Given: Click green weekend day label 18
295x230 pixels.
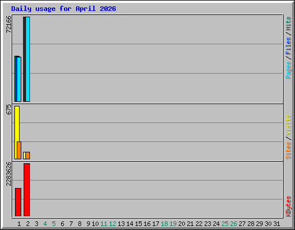Looking at the screenshot, I should pyautogui.click(x=164, y=224).
